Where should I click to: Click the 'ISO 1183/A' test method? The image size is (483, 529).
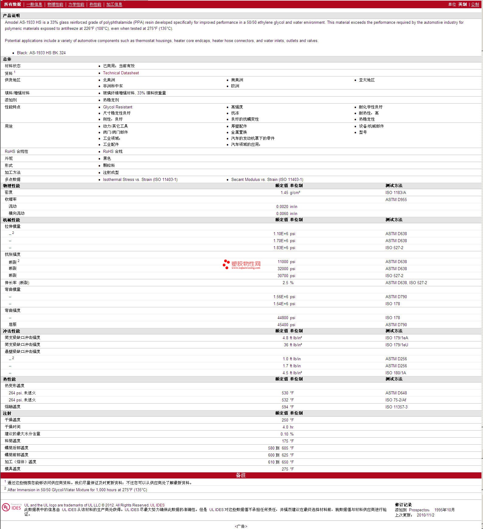pyautogui.click(x=396, y=192)
